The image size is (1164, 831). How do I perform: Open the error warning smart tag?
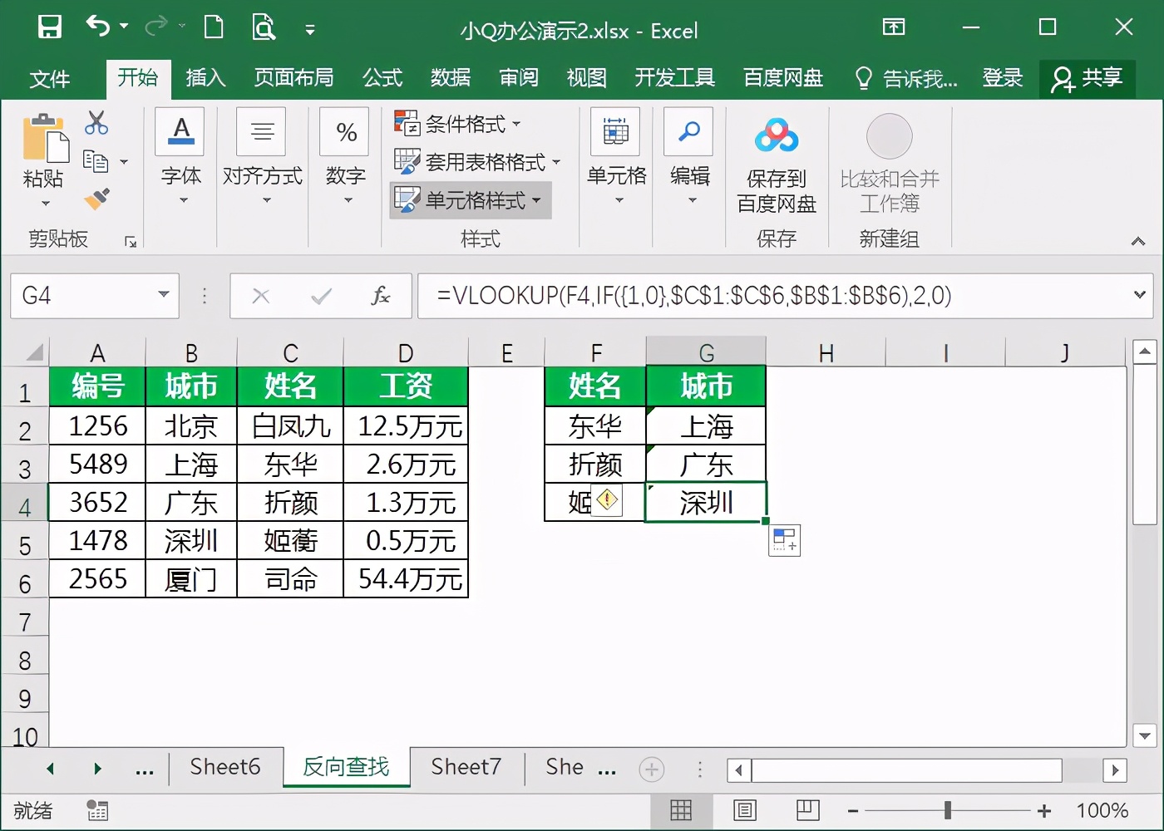tap(608, 499)
